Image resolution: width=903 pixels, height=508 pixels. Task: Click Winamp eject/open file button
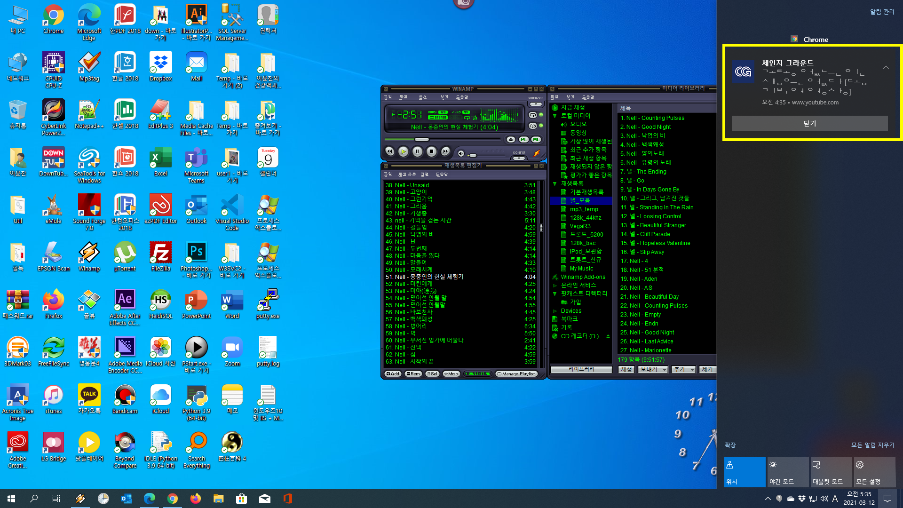pos(511,140)
